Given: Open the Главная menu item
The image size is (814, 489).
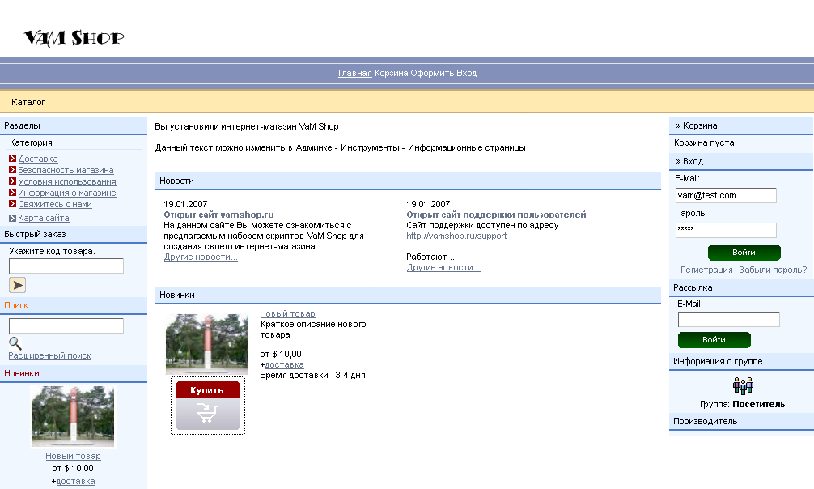Looking at the screenshot, I should 354,73.
